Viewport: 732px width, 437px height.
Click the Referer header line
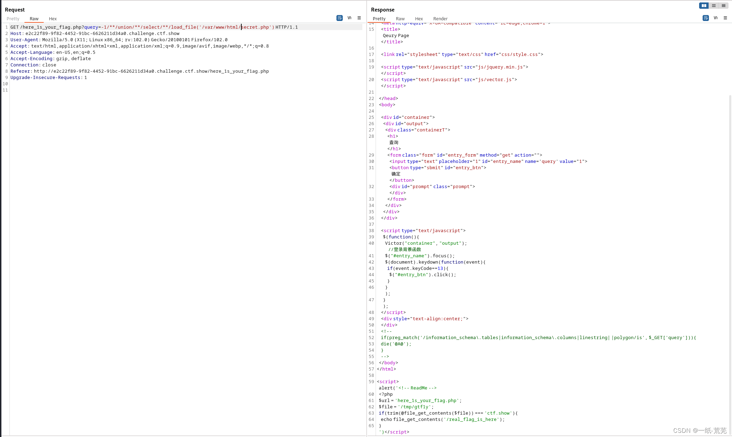140,71
